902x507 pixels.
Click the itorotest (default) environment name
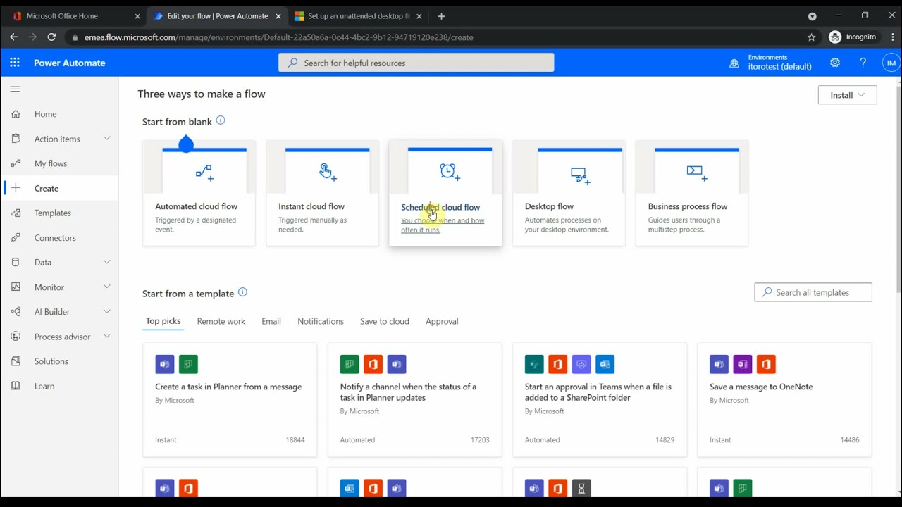tap(780, 67)
